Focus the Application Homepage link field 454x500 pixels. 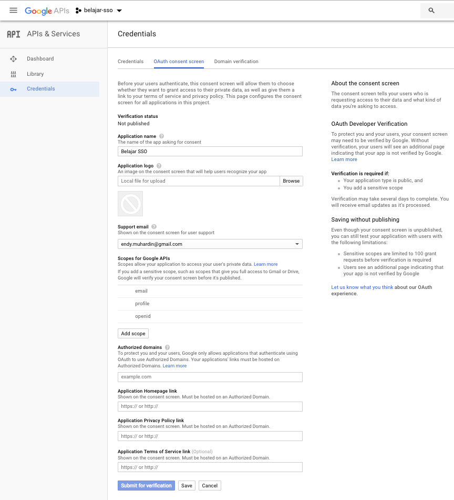(210, 406)
